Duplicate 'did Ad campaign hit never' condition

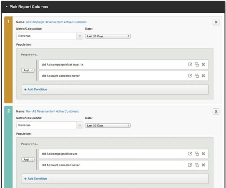[x=197, y=154]
